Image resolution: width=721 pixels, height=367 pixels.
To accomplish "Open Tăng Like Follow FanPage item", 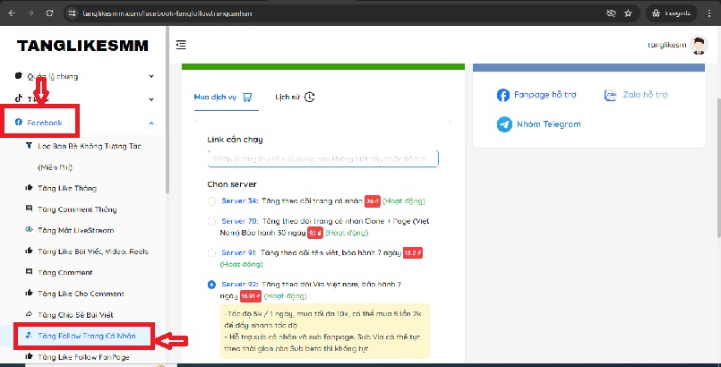I will [x=83, y=357].
